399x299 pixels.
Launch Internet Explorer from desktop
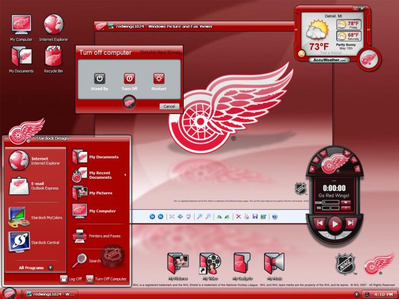[54, 28]
